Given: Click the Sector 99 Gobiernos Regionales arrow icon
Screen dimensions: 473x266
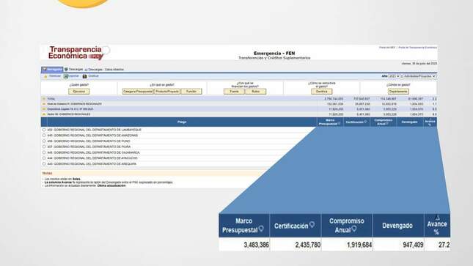Looking at the screenshot, I should tap(44, 114).
